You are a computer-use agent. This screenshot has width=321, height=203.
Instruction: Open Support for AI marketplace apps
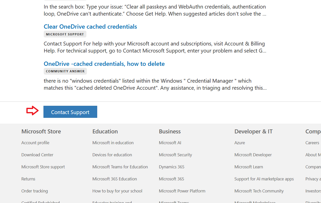click(x=264, y=179)
